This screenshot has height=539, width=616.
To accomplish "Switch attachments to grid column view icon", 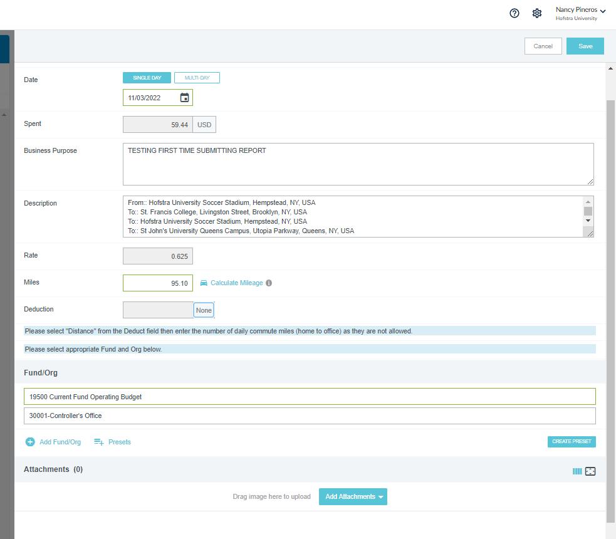I will click(577, 471).
